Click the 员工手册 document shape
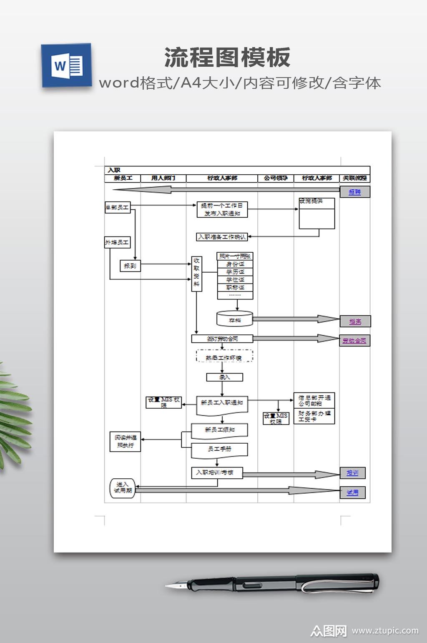Image resolution: width=427 pixels, height=643 pixels. [x=219, y=450]
